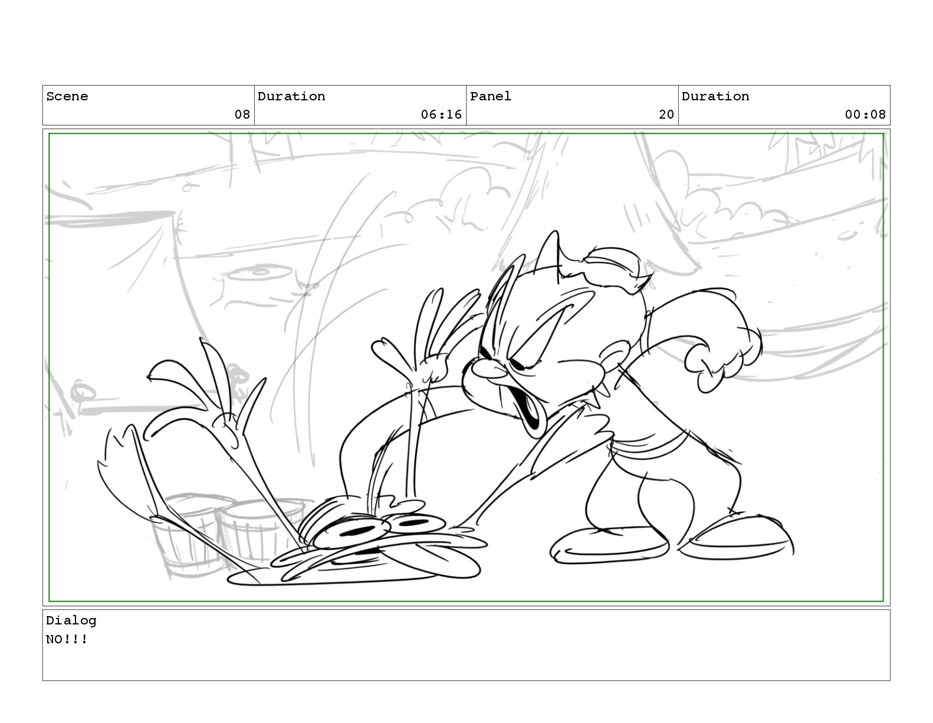The height and width of the screenshot is (723, 933).
Task: Select the scene number 08
Action: pos(242,114)
